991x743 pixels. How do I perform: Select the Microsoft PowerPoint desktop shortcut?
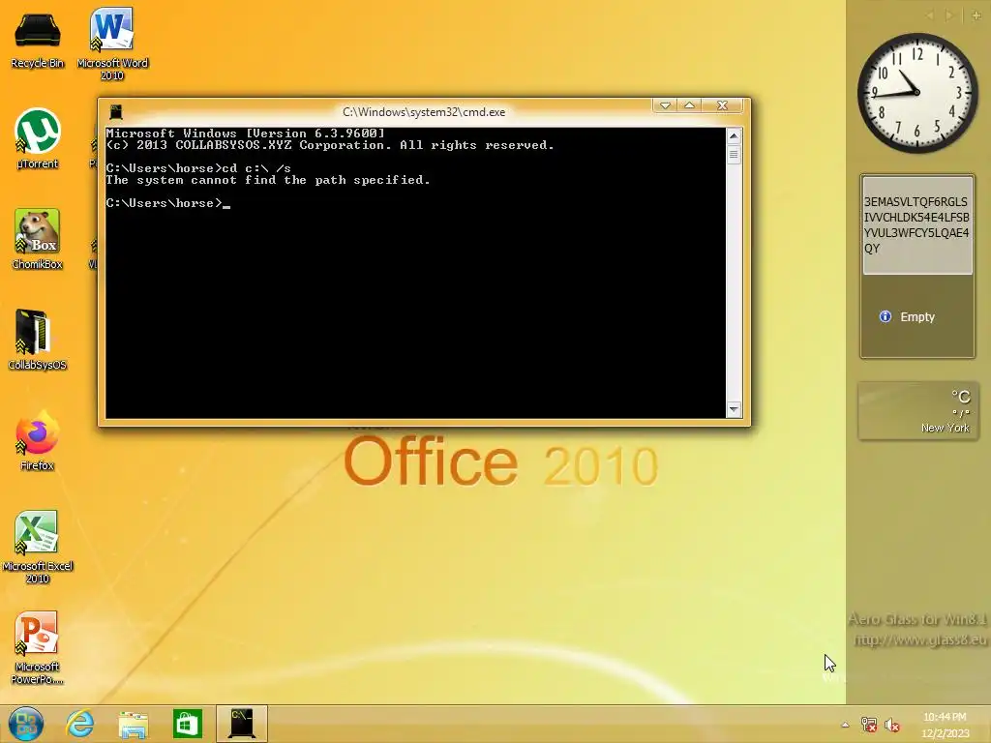[38, 648]
